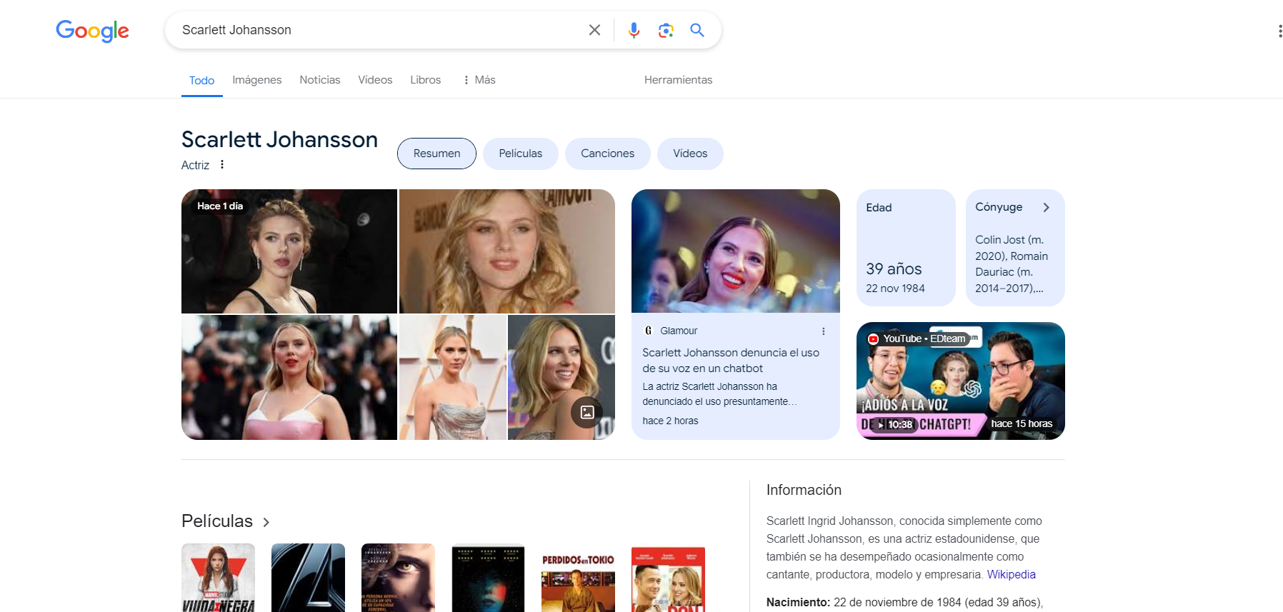Search by image with Google Lens

[666, 30]
